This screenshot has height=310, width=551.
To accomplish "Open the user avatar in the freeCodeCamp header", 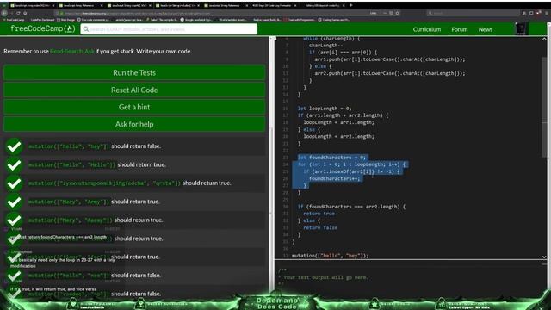I will 521,28.
